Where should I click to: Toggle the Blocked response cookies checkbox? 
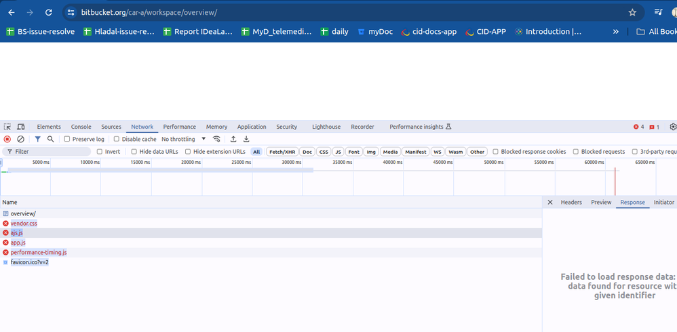point(496,152)
